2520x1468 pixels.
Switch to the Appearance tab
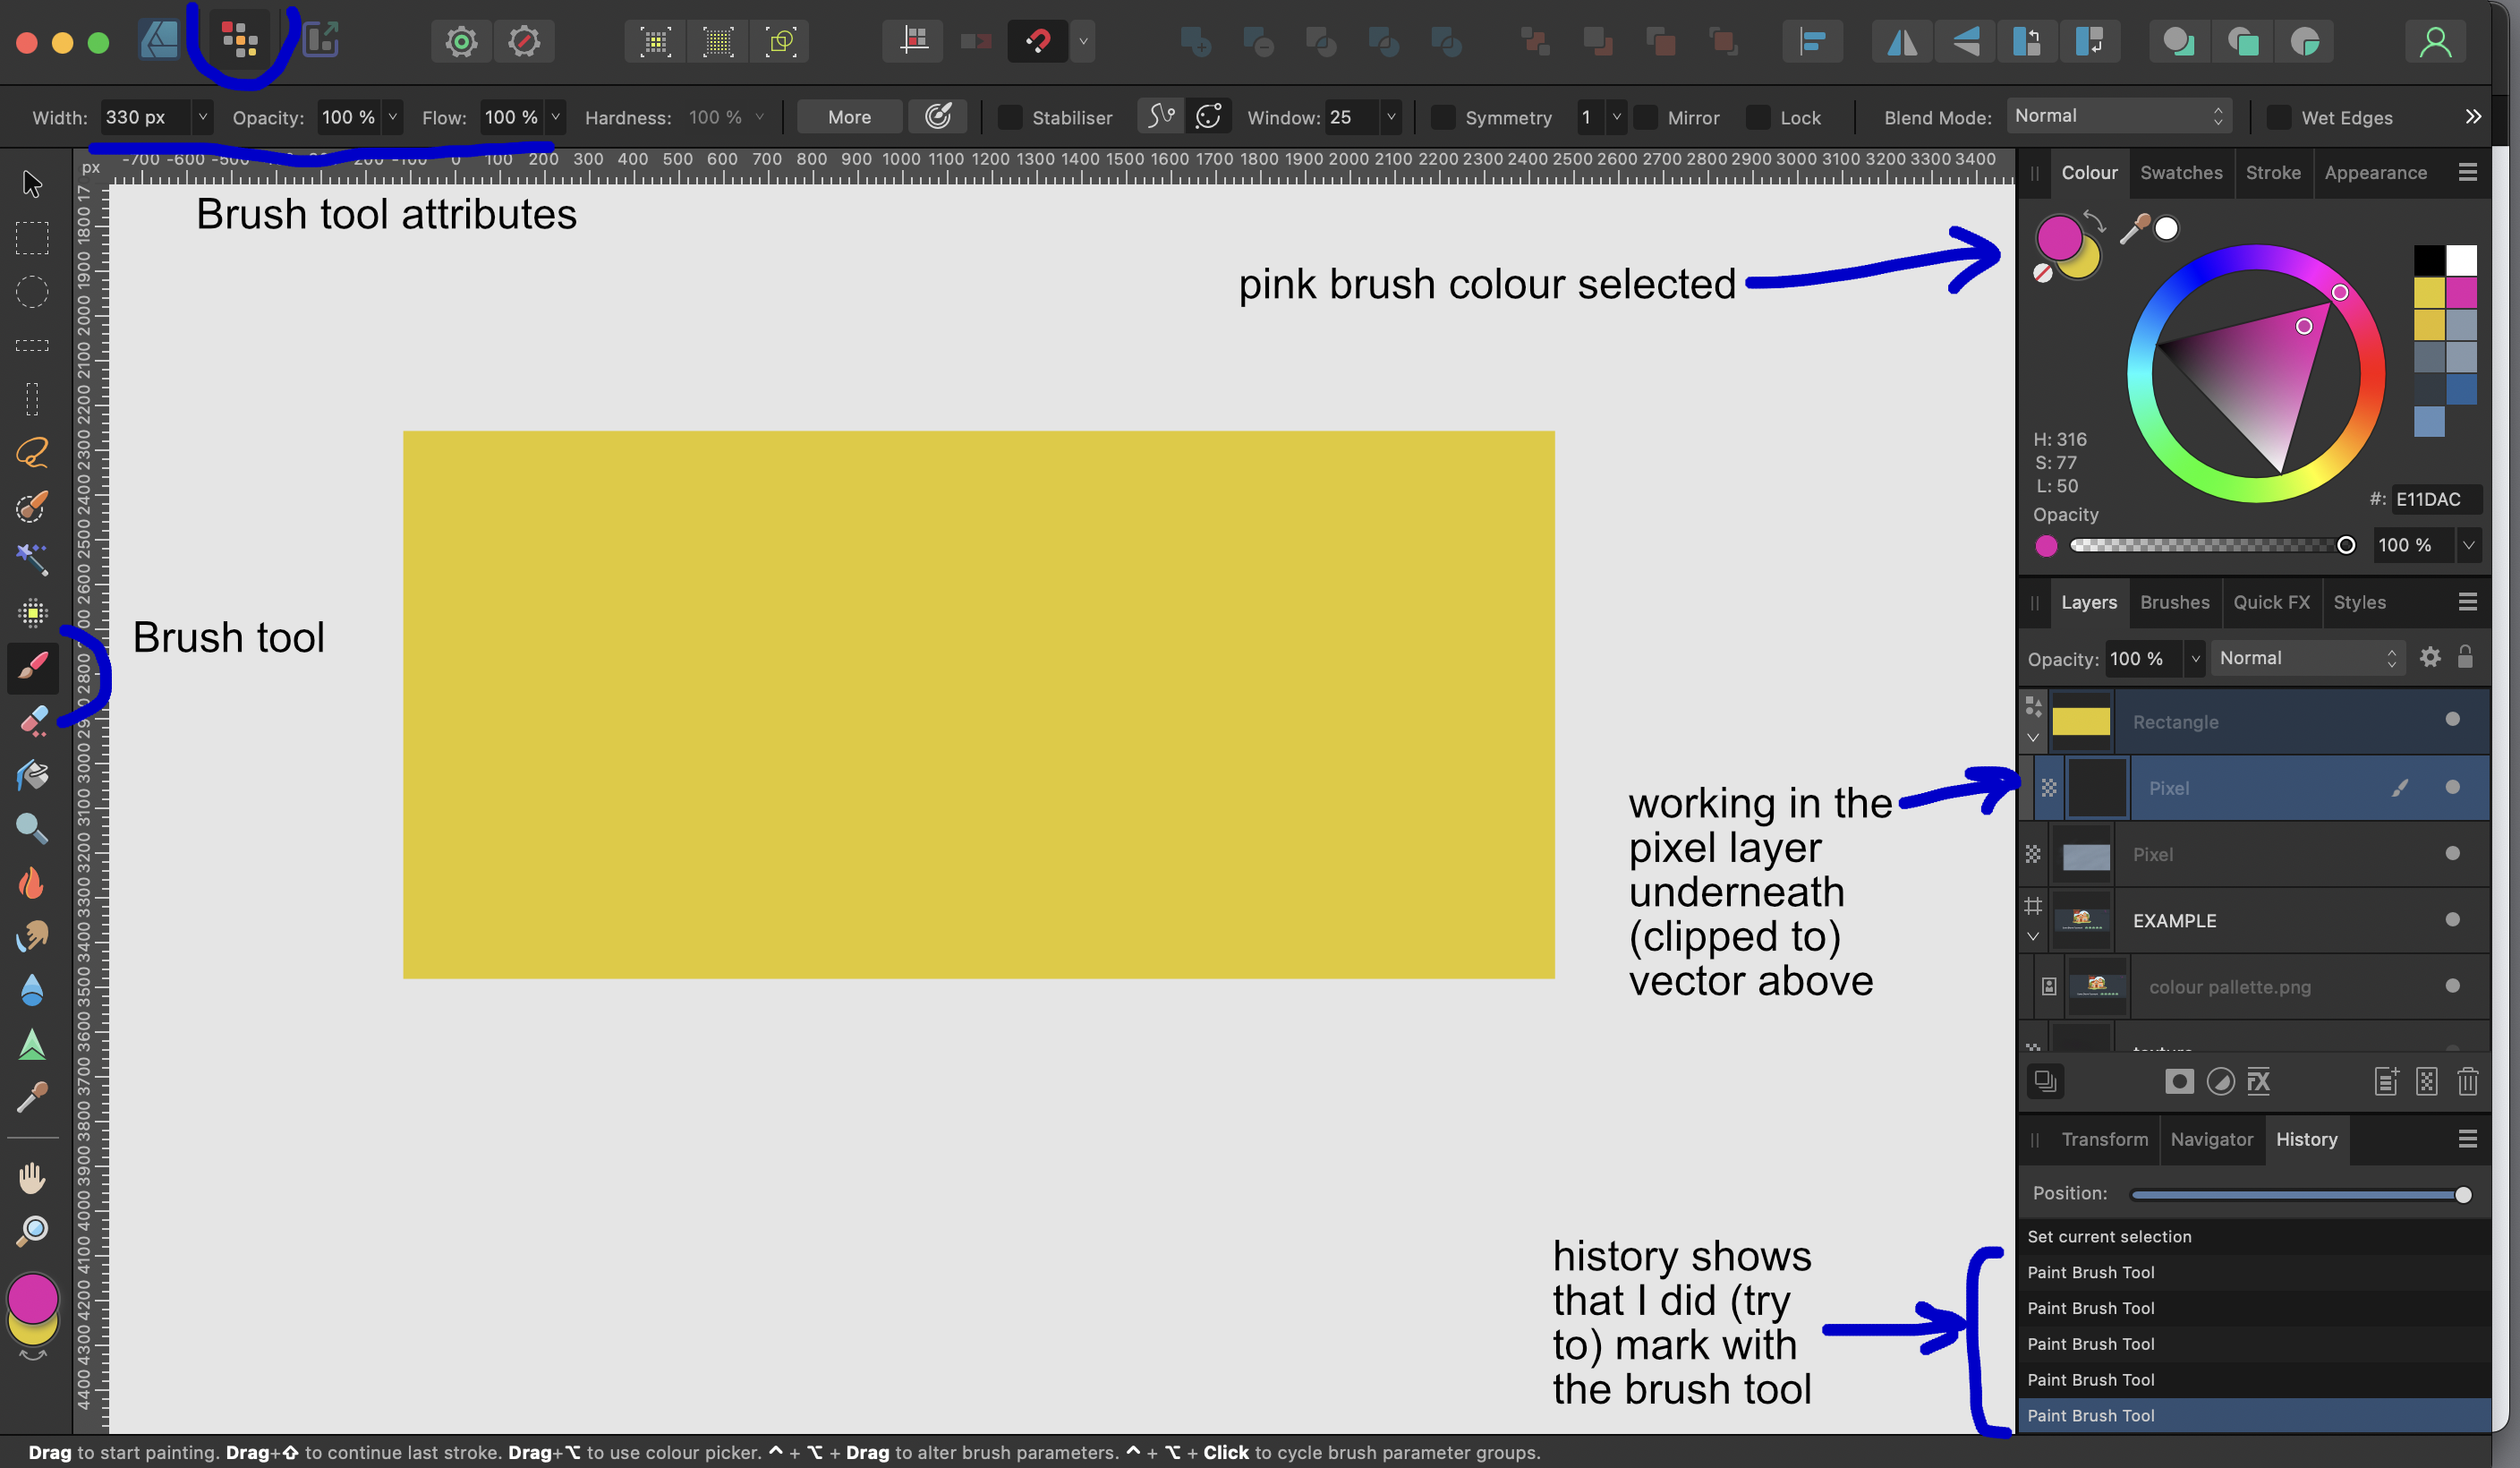tap(2375, 173)
